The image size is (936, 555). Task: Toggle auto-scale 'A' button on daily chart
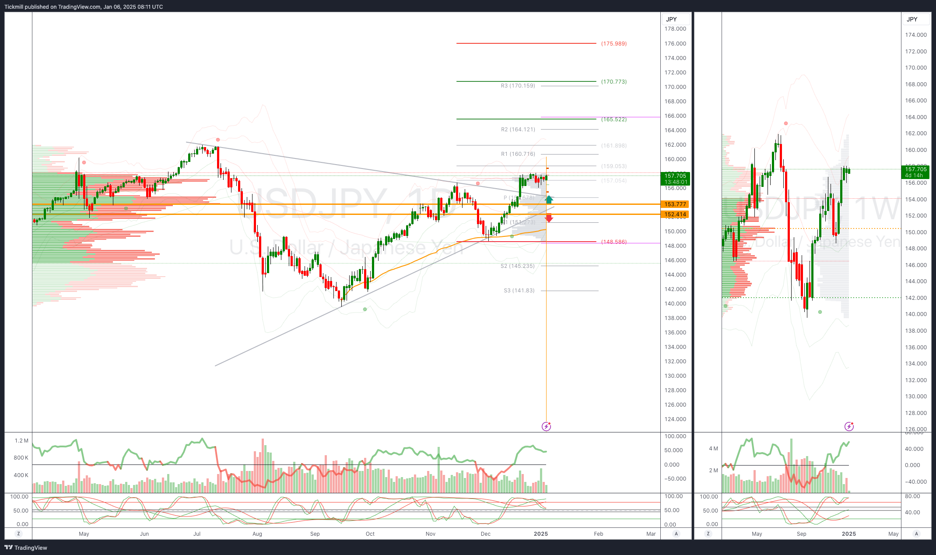coord(676,534)
